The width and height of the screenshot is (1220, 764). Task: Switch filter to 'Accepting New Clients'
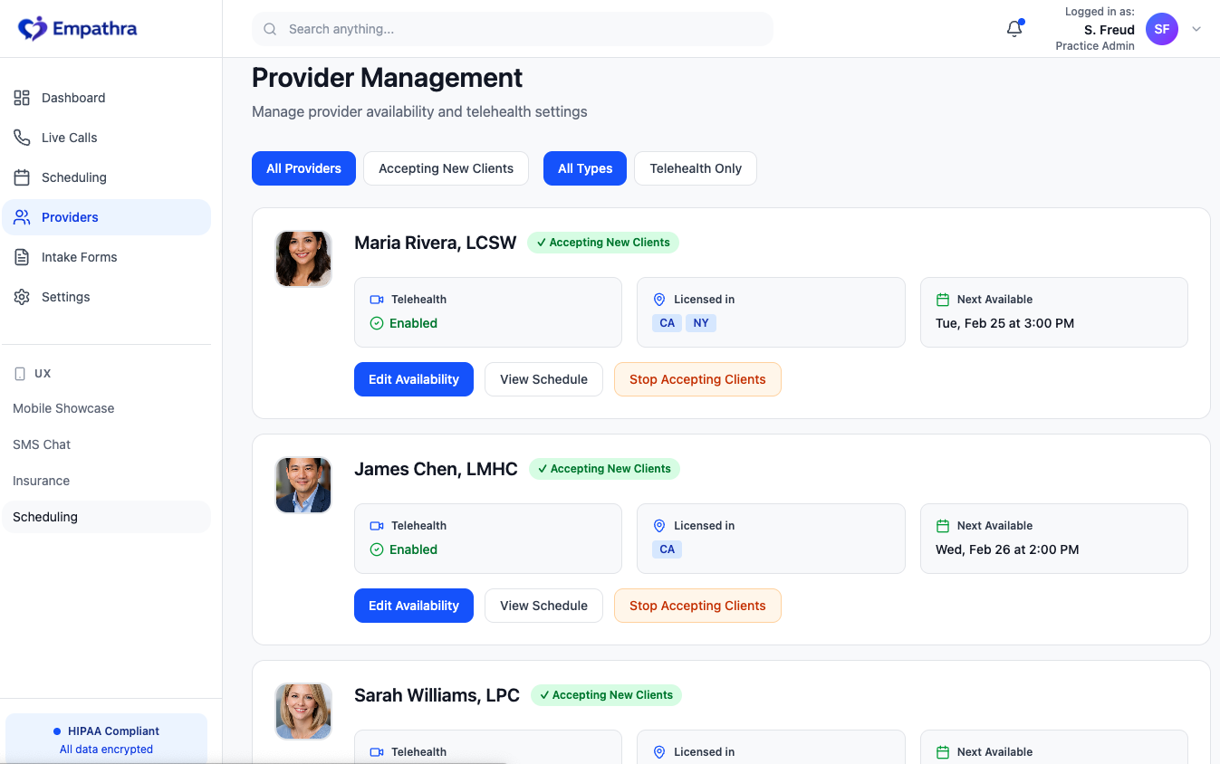(x=446, y=168)
